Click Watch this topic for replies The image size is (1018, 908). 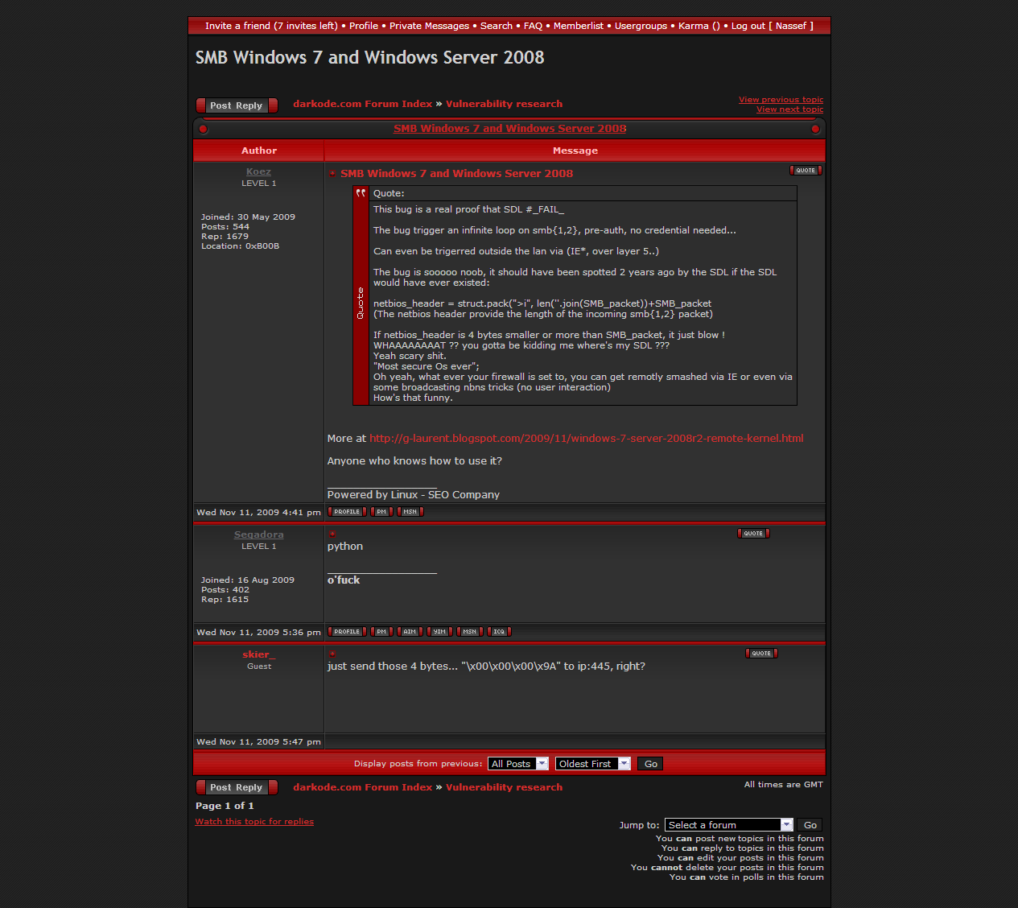(254, 822)
